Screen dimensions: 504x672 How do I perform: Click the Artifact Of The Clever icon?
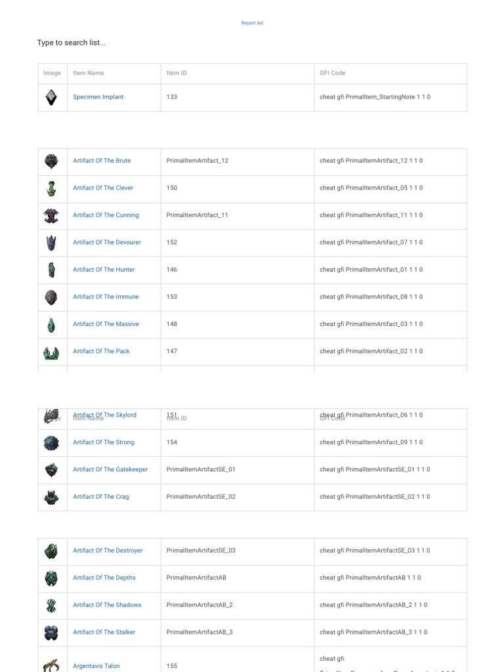pyautogui.click(x=51, y=188)
